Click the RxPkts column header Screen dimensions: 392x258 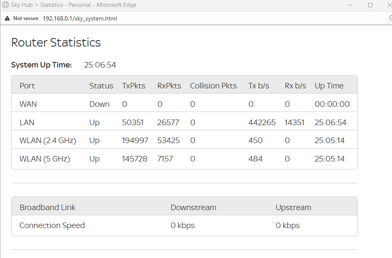[x=169, y=85]
